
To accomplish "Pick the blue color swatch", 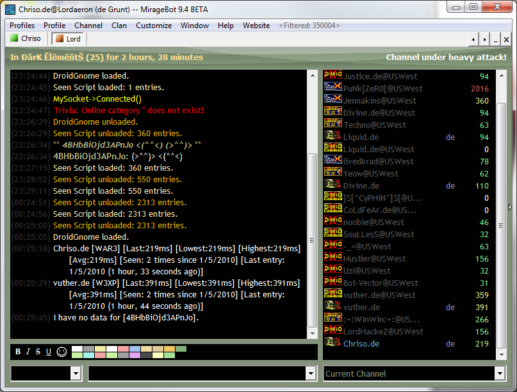I will point(135,349).
